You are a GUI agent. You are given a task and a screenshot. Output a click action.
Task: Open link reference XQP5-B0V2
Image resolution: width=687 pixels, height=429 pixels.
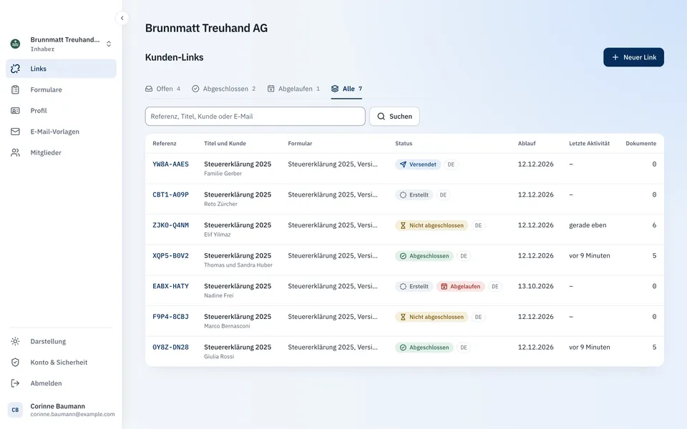pos(170,256)
